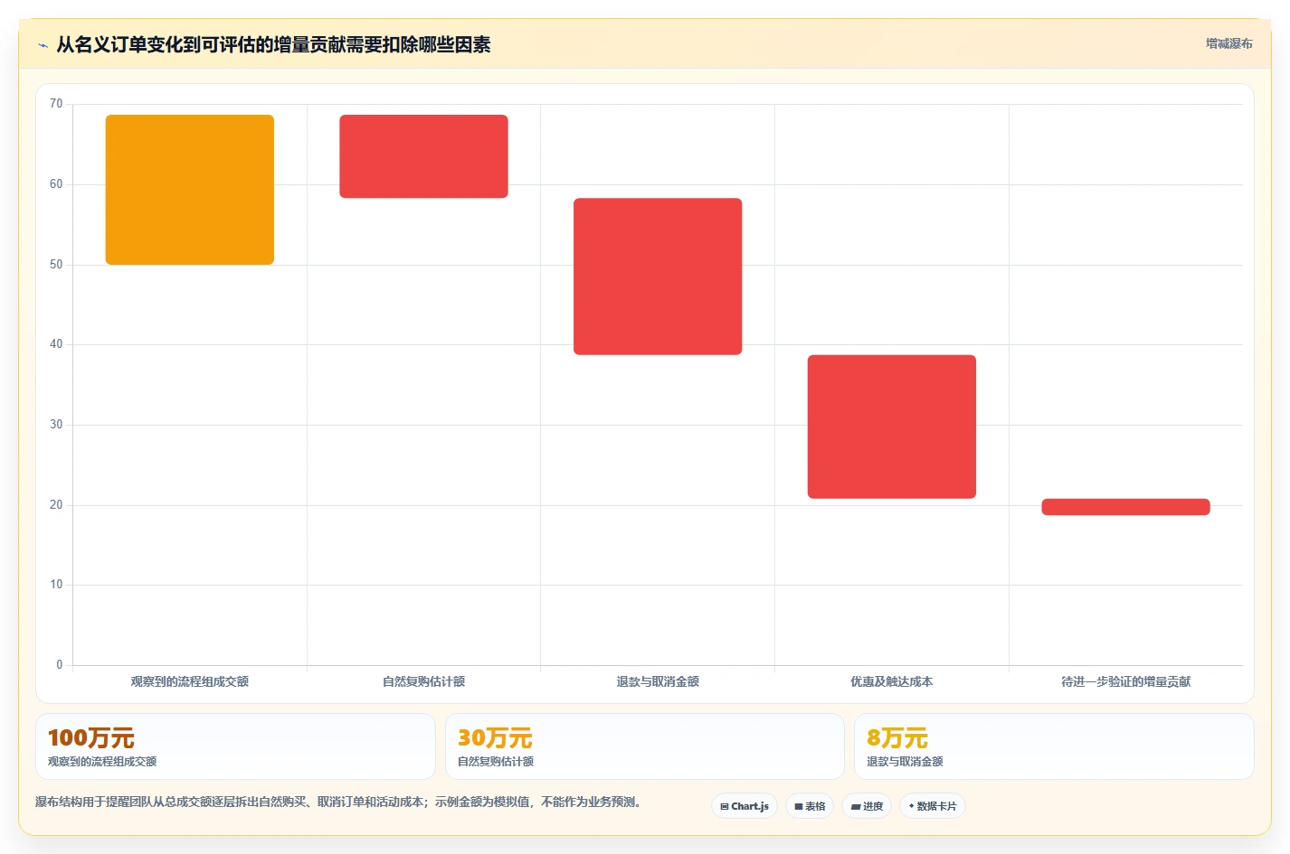The height and width of the screenshot is (854, 1290).
Task: Click x-axis label 自然复购估计额
Action: tap(423, 681)
